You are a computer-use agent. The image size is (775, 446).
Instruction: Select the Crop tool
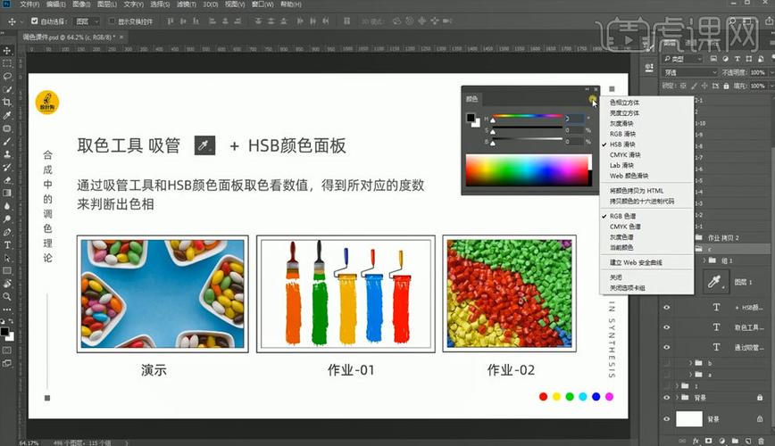7,103
